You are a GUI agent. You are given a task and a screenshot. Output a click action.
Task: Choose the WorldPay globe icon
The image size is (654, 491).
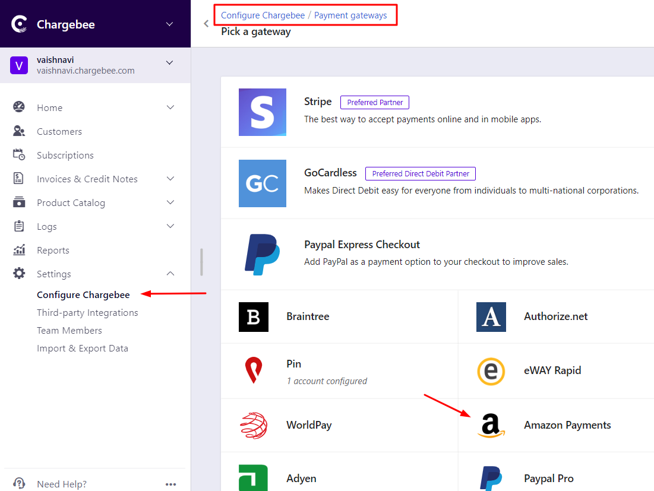pyautogui.click(x=254, y=426)
